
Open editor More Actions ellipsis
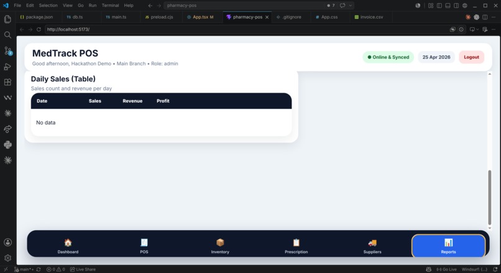[494, 17]
